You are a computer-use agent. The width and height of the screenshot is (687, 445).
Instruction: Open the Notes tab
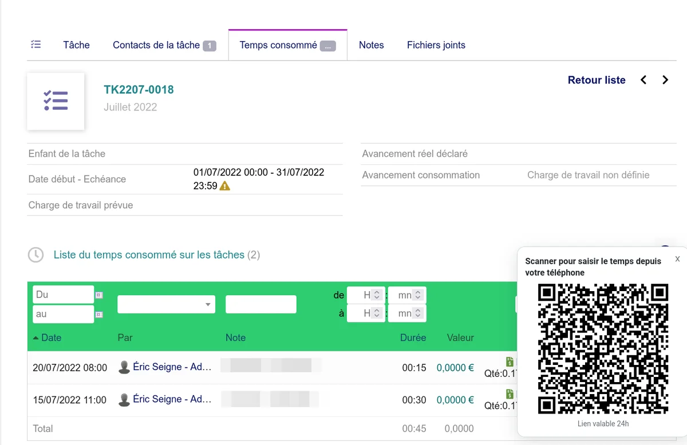[371, 45]
